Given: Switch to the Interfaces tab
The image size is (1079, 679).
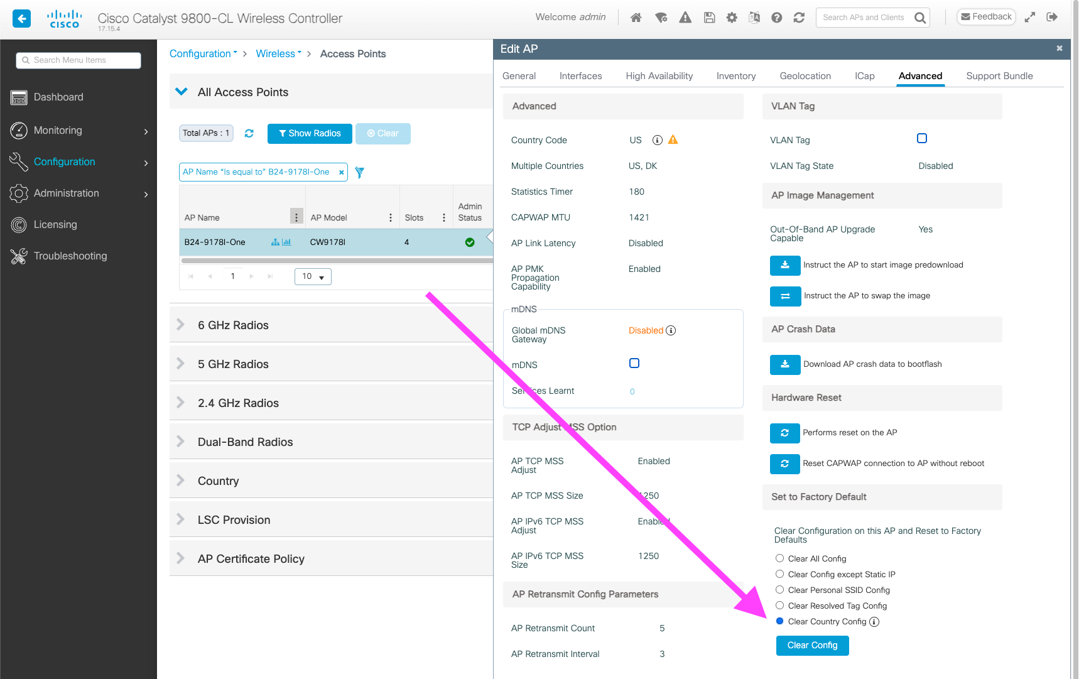Looking at the screenshot, I should pos(580,76).
